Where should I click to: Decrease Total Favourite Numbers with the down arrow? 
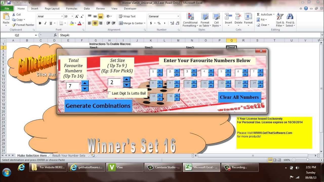[x=85, y=88]
